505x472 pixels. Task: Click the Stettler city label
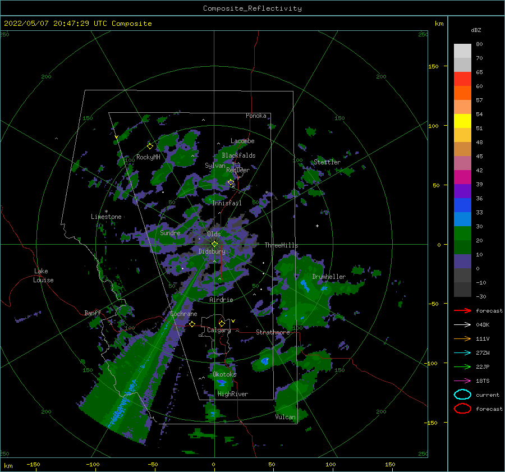(x=327, y=162)
